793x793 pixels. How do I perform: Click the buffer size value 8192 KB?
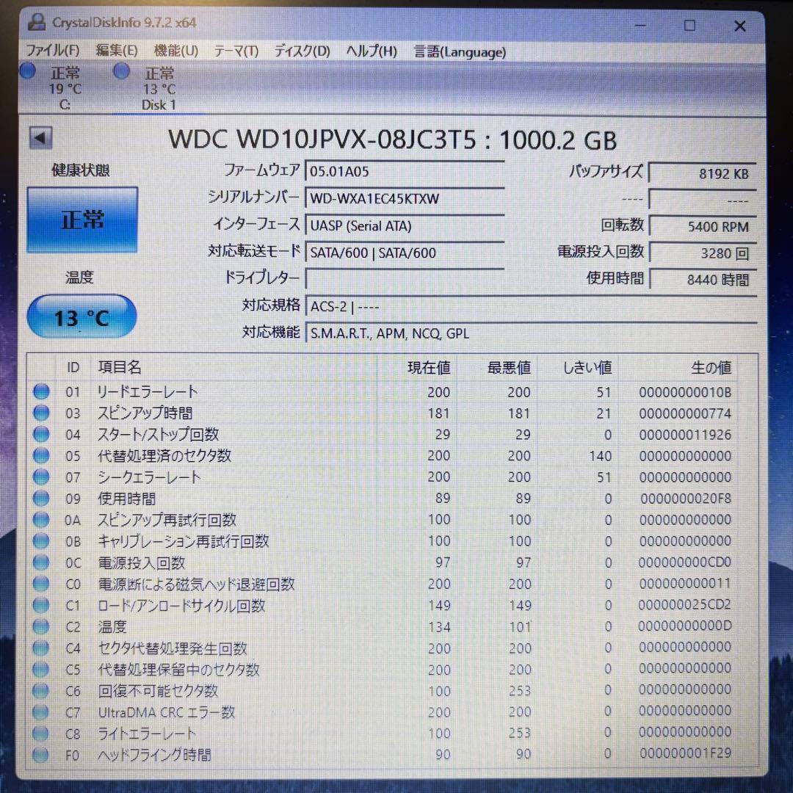coord(703,173)
